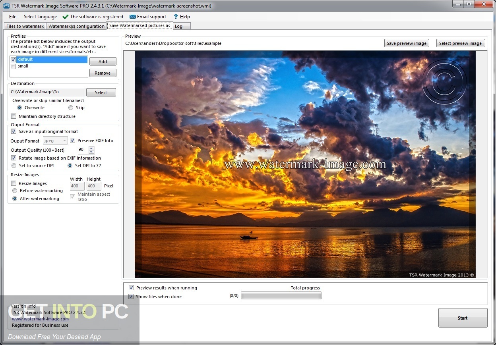
Task: Choose the Skip radio option
Action: tap(71, 108)
